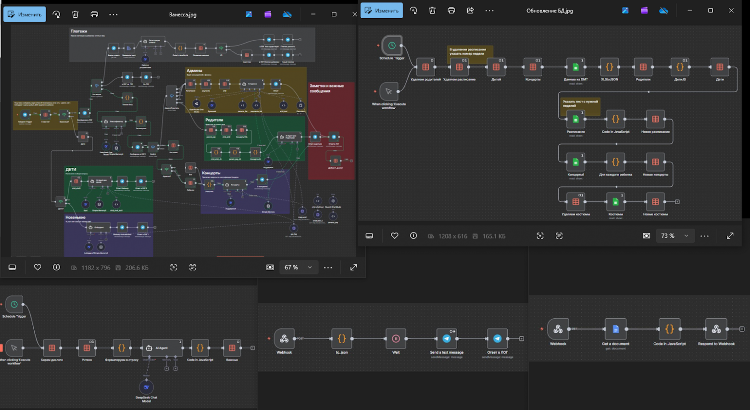
Task: Print the Ванесса.jpg picture
Action: point(94,14)
